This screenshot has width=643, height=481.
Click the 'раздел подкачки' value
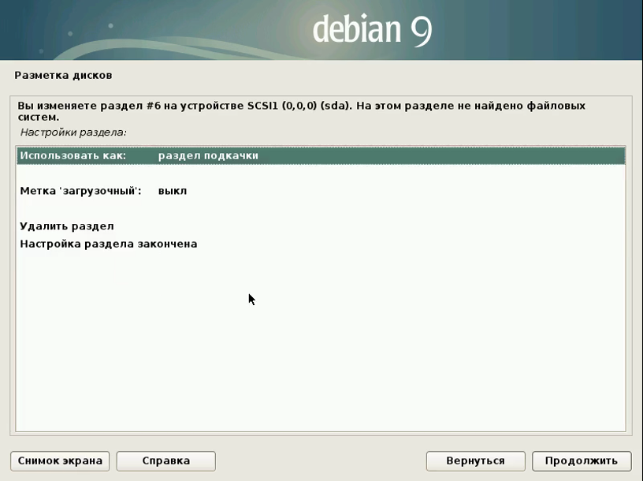[208, 155]
